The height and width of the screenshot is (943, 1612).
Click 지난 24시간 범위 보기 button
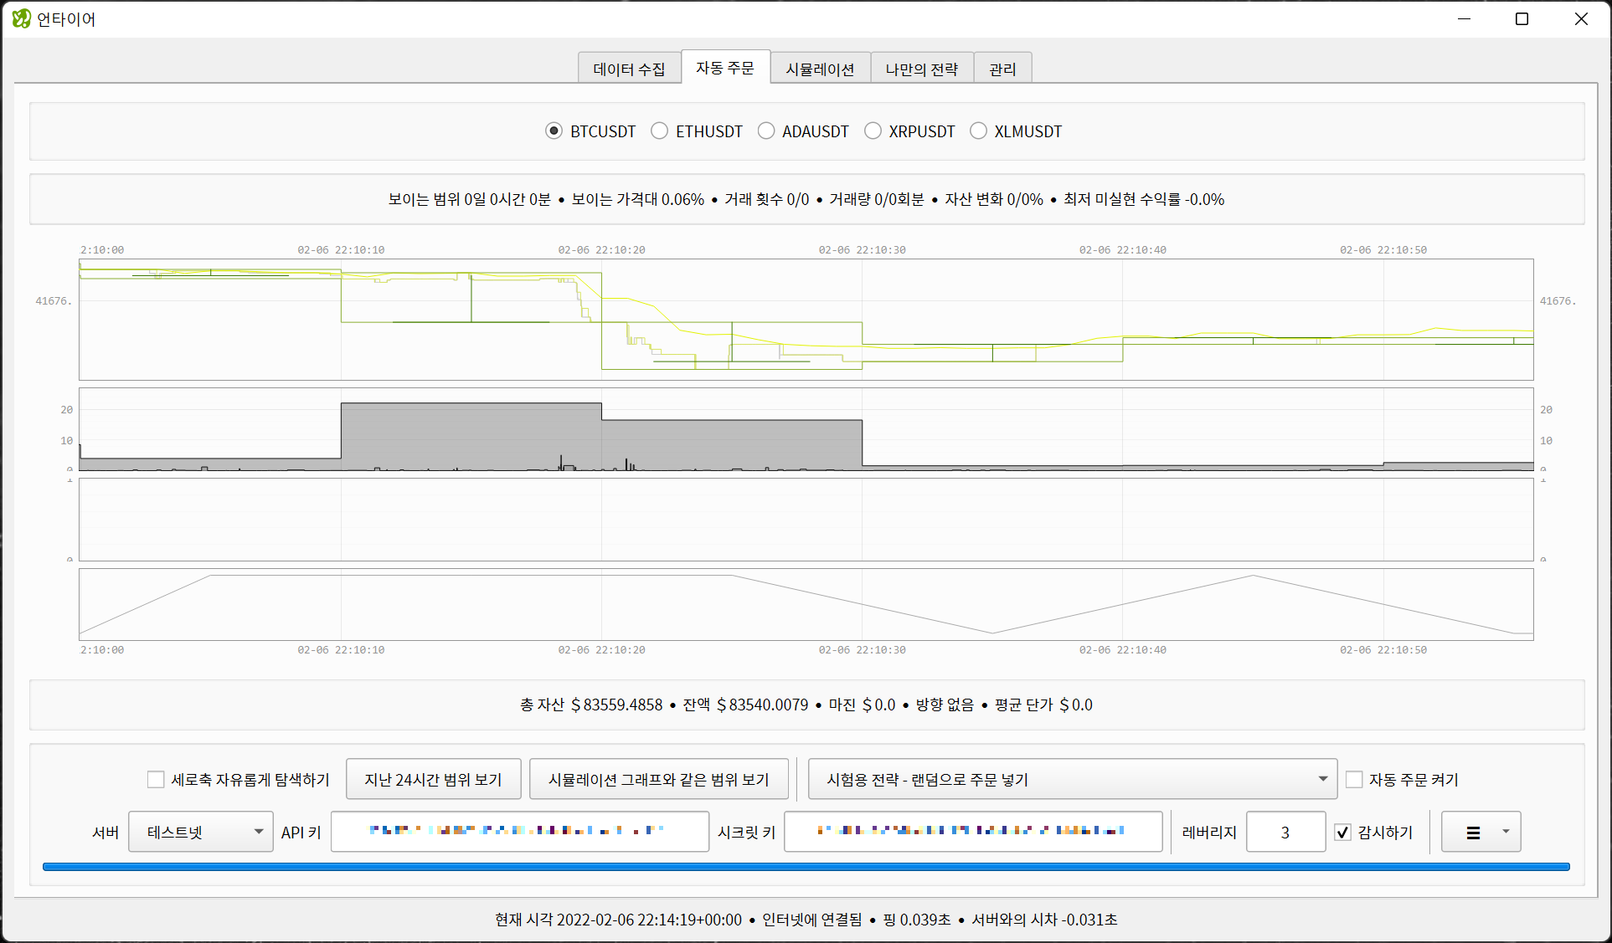(433, 780)
